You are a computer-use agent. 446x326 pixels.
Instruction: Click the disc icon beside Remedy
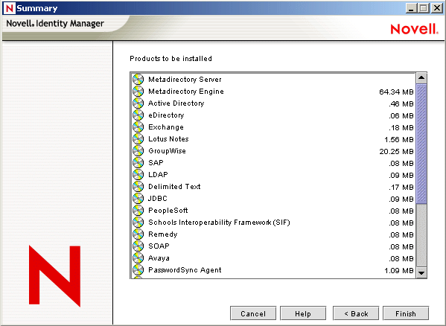(138, 234)
